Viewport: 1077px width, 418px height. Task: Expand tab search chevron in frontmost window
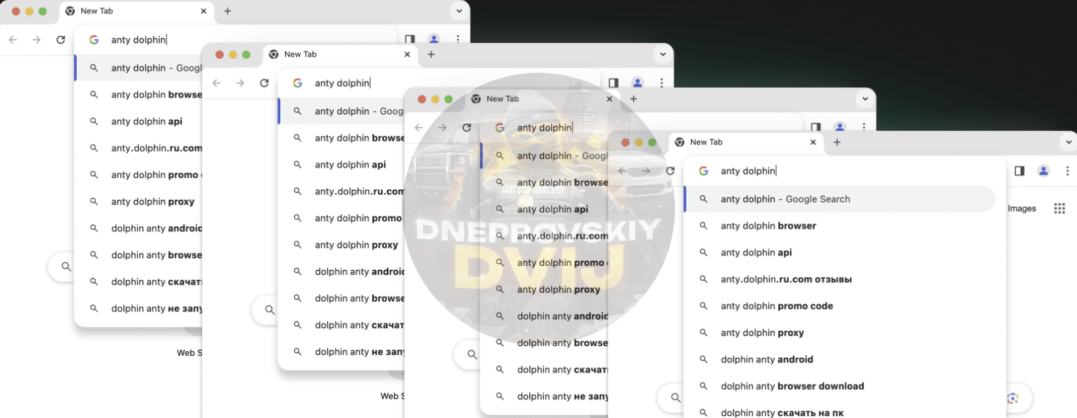coord(1068,142)
